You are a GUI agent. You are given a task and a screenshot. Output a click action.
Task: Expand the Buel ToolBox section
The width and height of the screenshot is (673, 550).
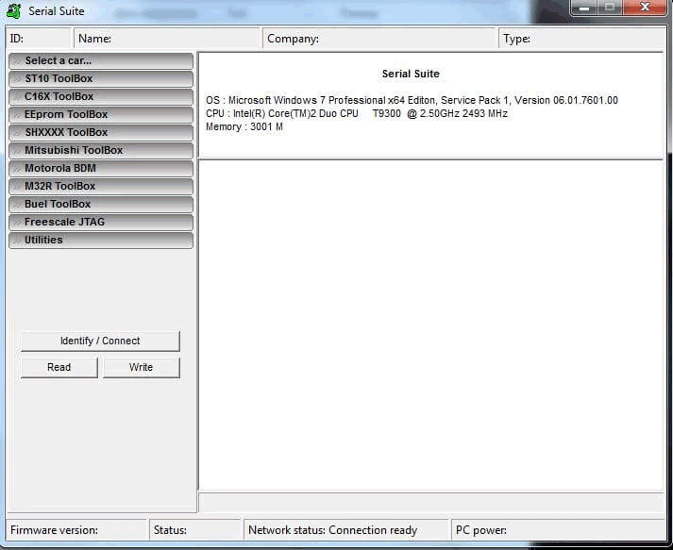pos(100,204)
